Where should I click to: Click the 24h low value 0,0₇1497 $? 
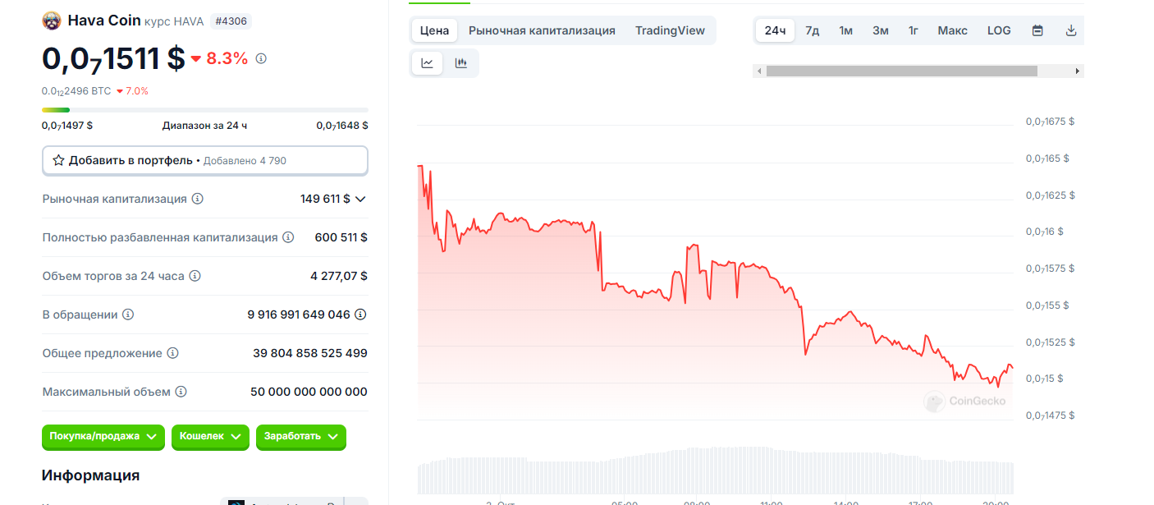pyautogui.click(x=67, y=126)
